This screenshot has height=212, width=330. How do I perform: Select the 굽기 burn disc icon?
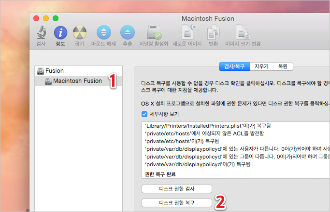point(80,33)
